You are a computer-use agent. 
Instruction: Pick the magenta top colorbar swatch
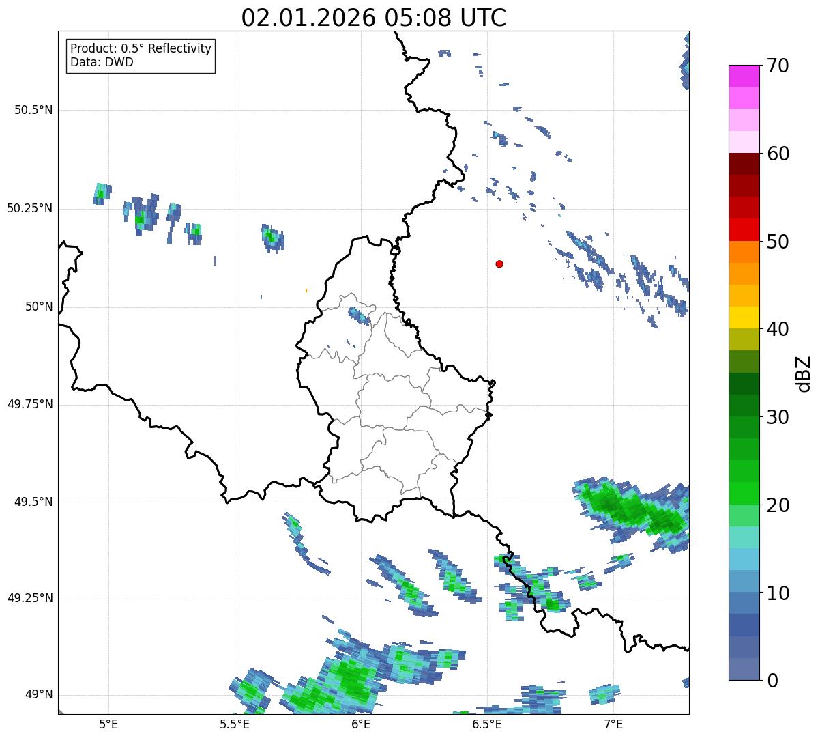pyautogui.click(x=744, y=76)
